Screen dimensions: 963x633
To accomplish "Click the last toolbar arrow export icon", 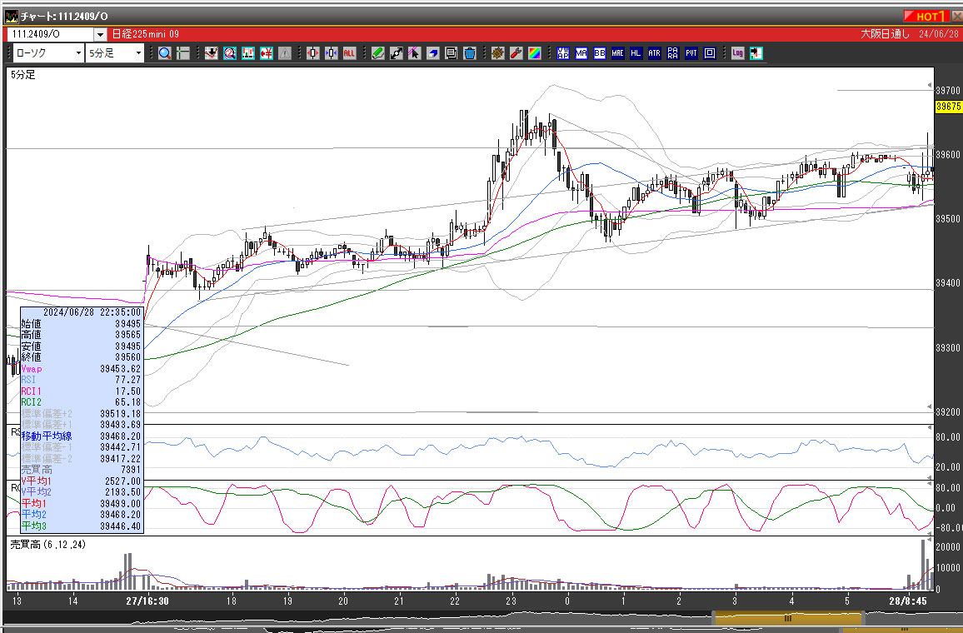I will (756, 53).
